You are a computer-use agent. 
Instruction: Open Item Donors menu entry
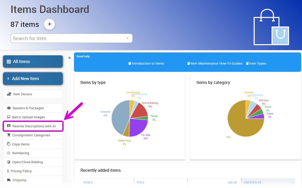coord(33,94)
